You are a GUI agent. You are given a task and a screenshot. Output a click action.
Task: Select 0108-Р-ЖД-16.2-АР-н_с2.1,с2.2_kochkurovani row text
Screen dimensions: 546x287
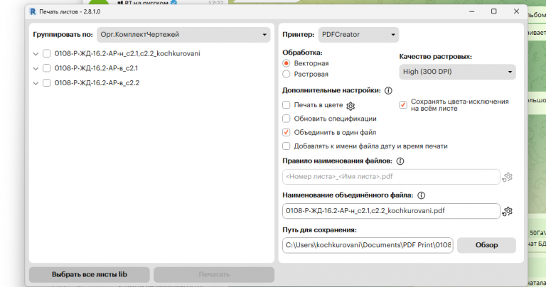click(127, 53)
